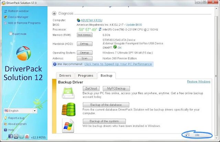Click the version text v12.3 R255
This screenshot has height=142, width=220.
(38, 138)
